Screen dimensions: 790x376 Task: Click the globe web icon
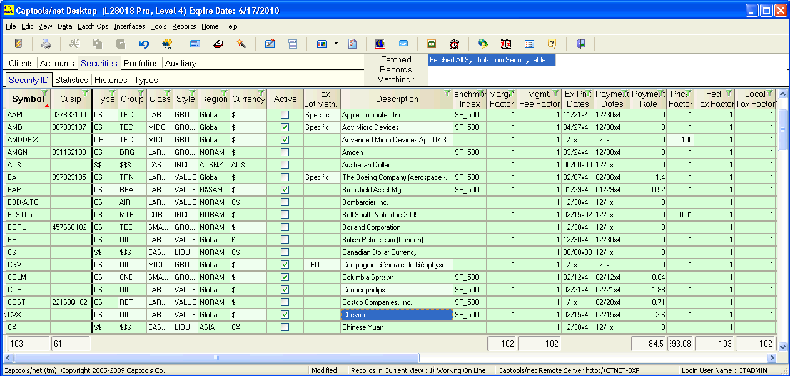[x=482, y=44]
